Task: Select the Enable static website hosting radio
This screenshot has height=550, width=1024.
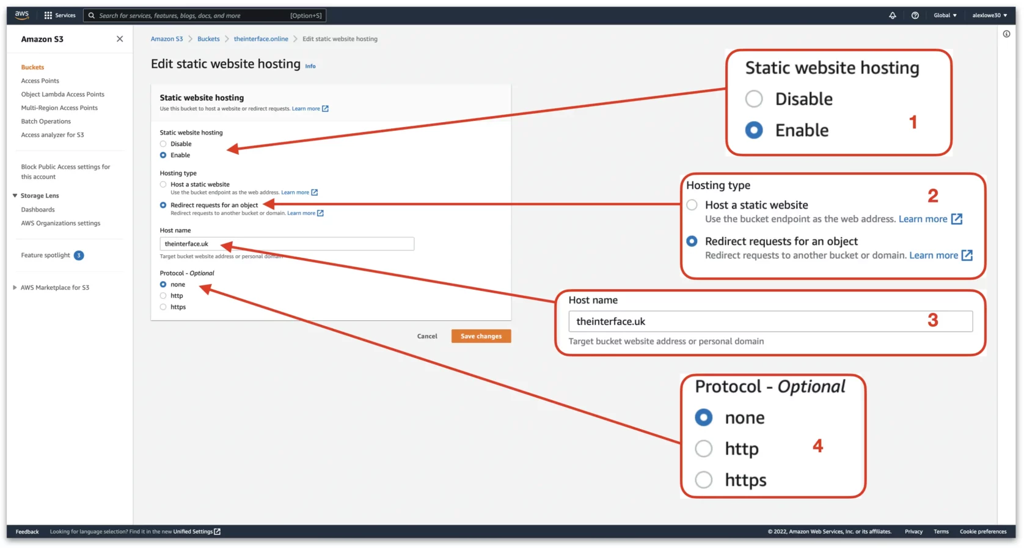Action: pos(163,155)
